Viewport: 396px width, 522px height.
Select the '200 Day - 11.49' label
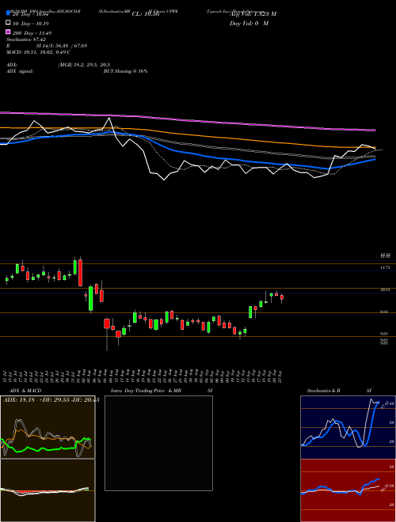[x=32, y=33]
